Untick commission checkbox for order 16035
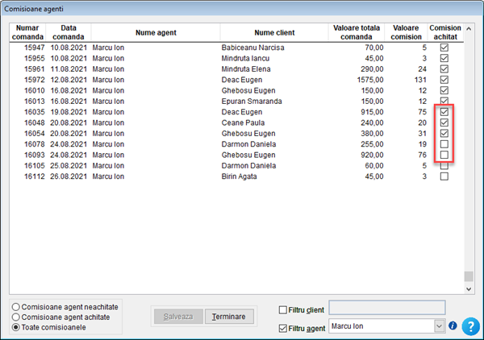Viewport: 484px width, 340px height. (444, 112)
